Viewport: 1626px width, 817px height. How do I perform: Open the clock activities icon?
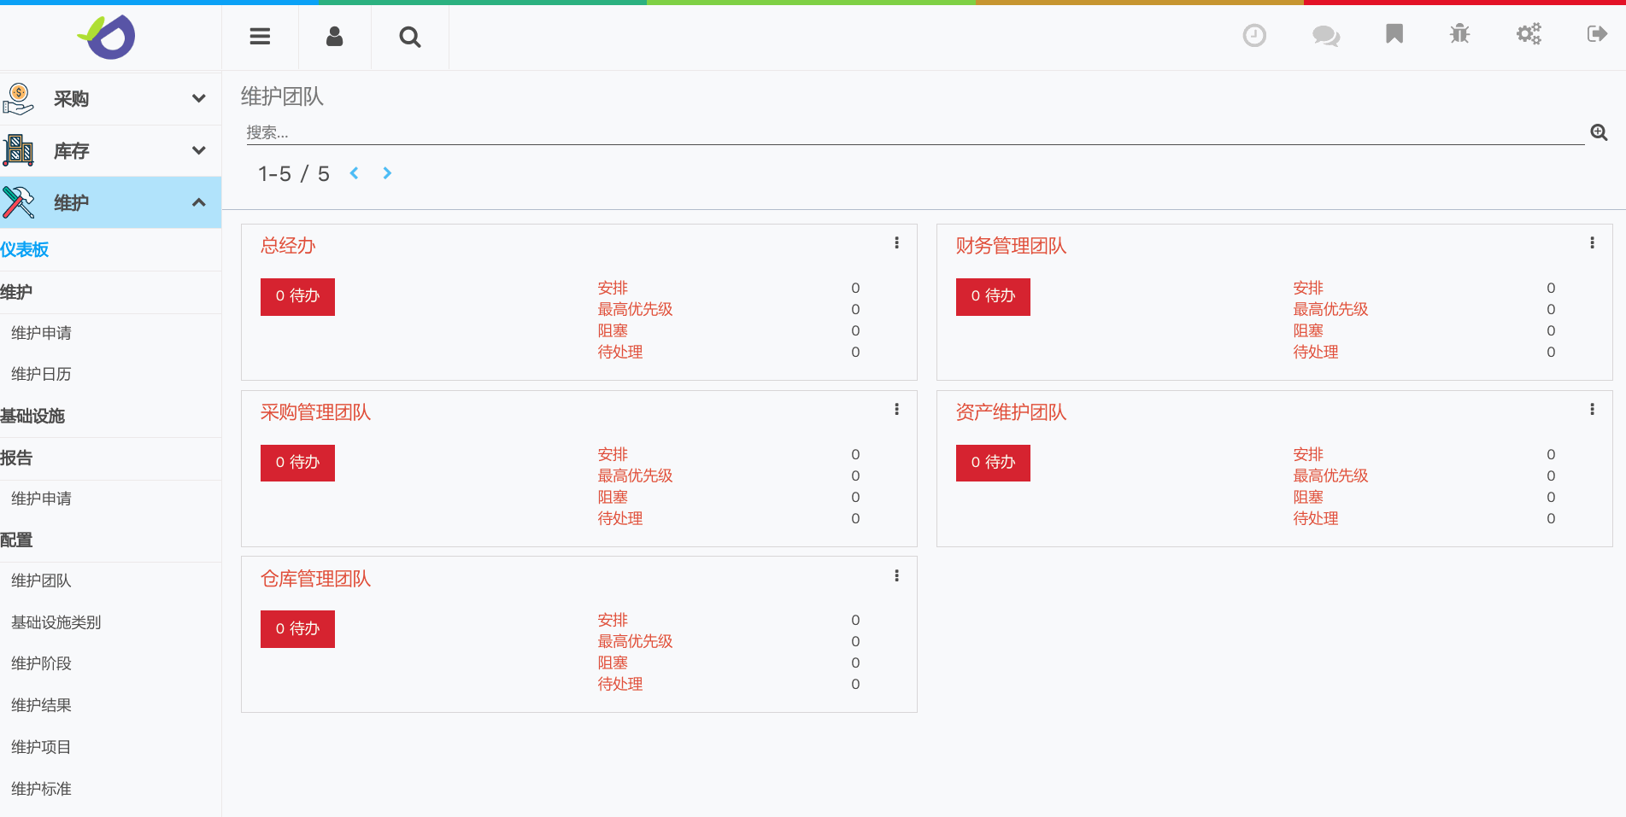[x=1253, y=35]
